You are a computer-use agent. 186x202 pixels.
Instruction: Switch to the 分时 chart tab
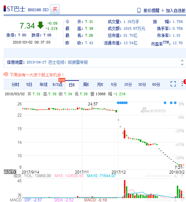point(15,85)
